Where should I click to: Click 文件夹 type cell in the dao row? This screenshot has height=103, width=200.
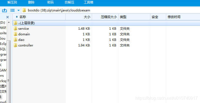click(125, 40)
